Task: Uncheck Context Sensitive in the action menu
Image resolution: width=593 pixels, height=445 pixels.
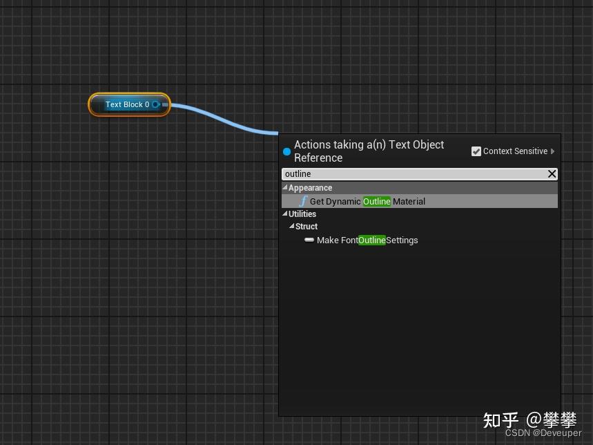Action: (x=476, y=151)
